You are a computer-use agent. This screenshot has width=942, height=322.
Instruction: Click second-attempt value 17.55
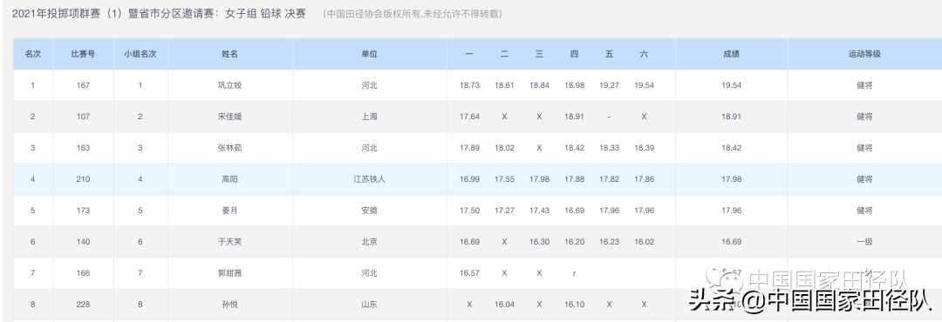(505, 178)
